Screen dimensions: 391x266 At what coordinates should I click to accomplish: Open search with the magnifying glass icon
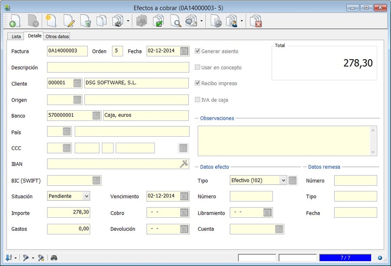pyautogui.click(x=176, y=21)
